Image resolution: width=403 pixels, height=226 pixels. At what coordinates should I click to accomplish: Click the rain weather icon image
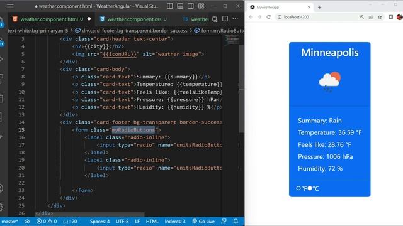[x=330, y=82]
